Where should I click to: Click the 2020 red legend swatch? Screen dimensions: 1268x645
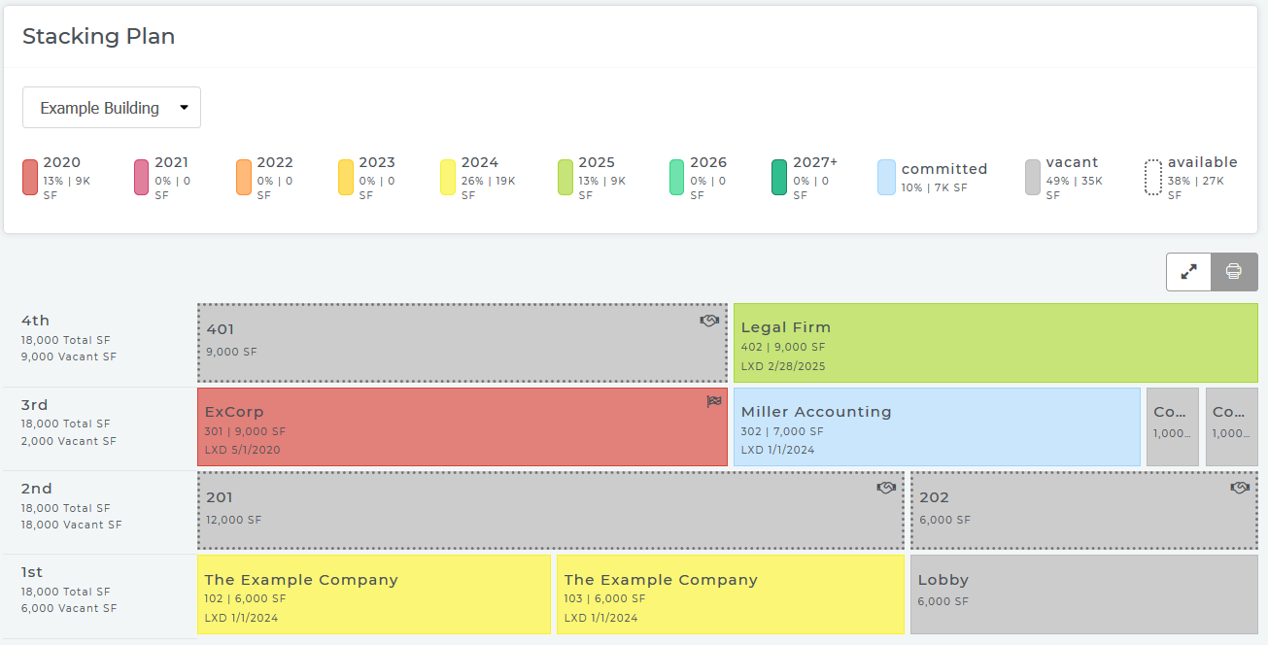coord(30,177)
